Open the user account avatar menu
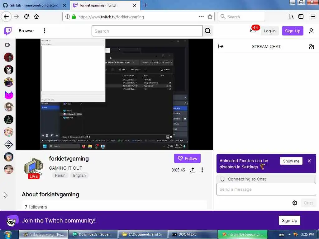This screenshot has height=239, width=319. (x=311, y=31)
